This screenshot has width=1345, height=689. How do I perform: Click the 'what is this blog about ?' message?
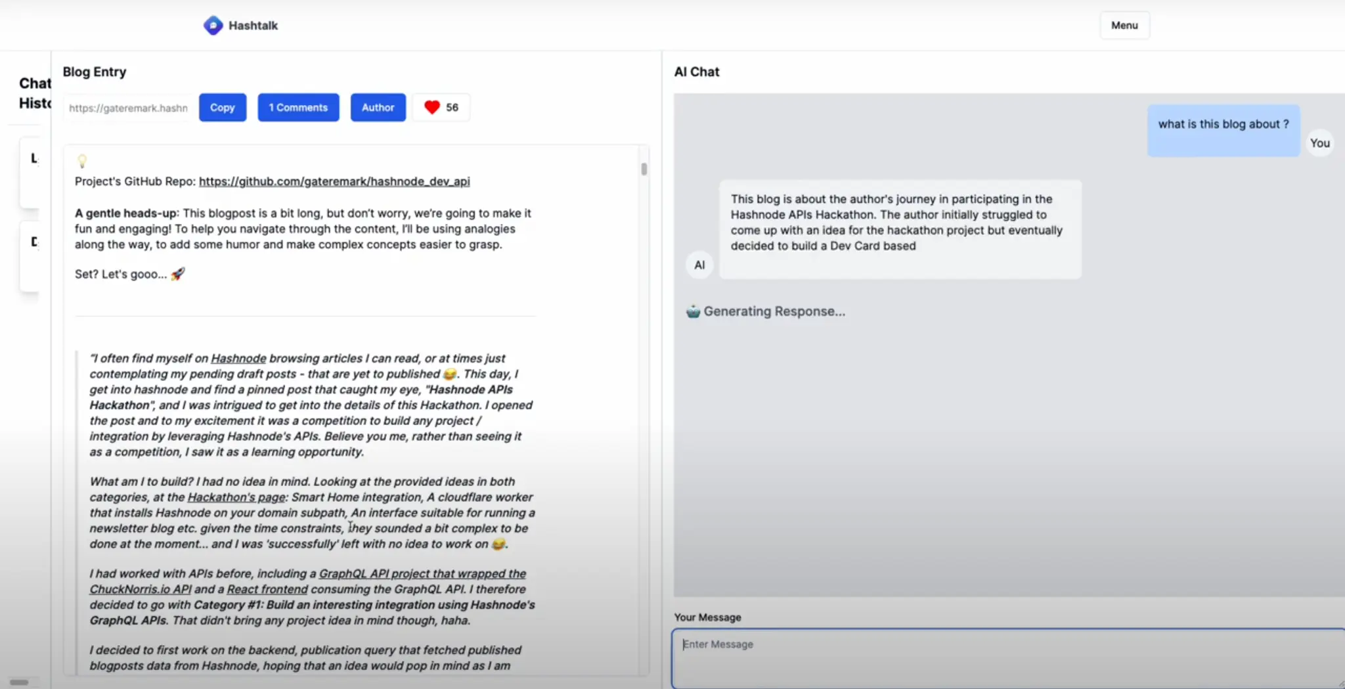click(1224, 130)
